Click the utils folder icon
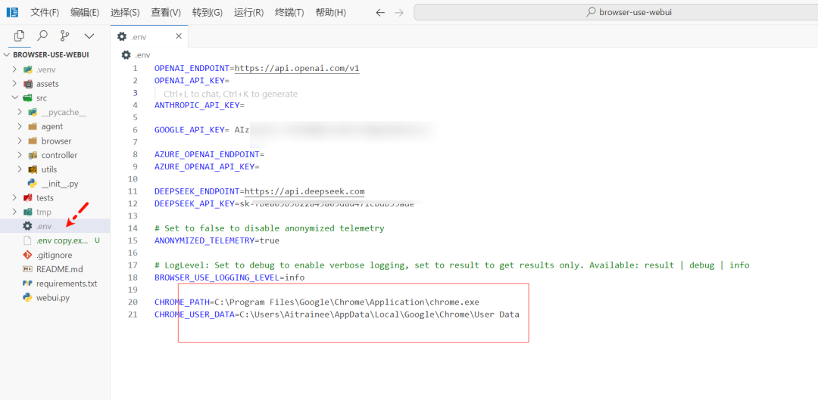The image size is (818, 400). [x=33, y=169]
